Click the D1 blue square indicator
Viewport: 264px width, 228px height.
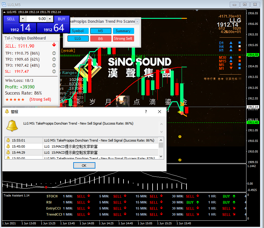click(x=239, y=43)
